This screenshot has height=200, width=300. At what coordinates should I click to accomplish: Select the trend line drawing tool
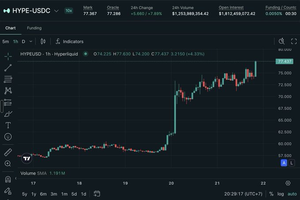pyautogui.click(x=8, y=68)
